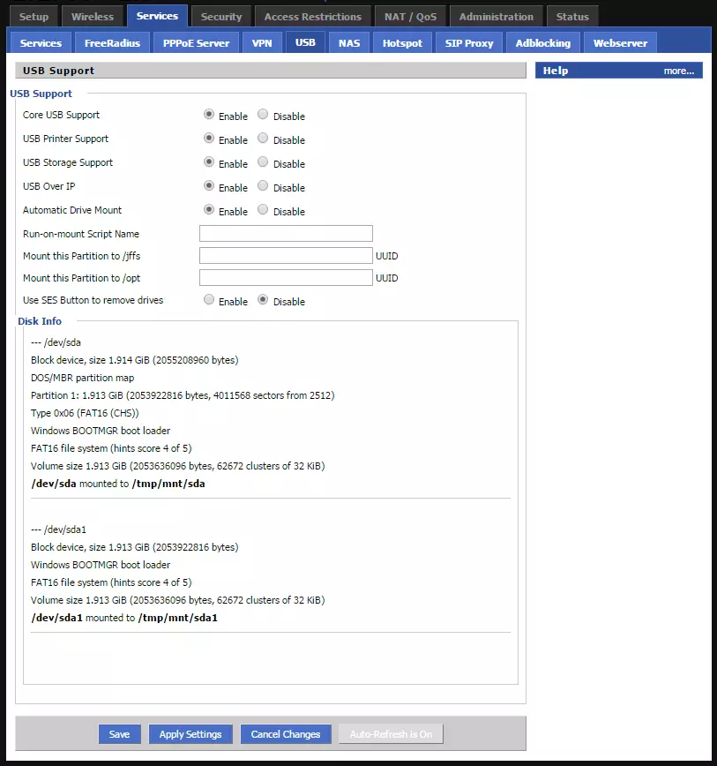Disable USB Printer Support
The width and height of the screenshot is (717, 766).
(262, 139)
